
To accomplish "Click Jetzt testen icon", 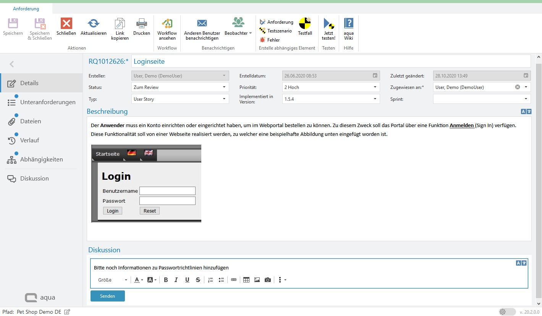I will 328,24.
